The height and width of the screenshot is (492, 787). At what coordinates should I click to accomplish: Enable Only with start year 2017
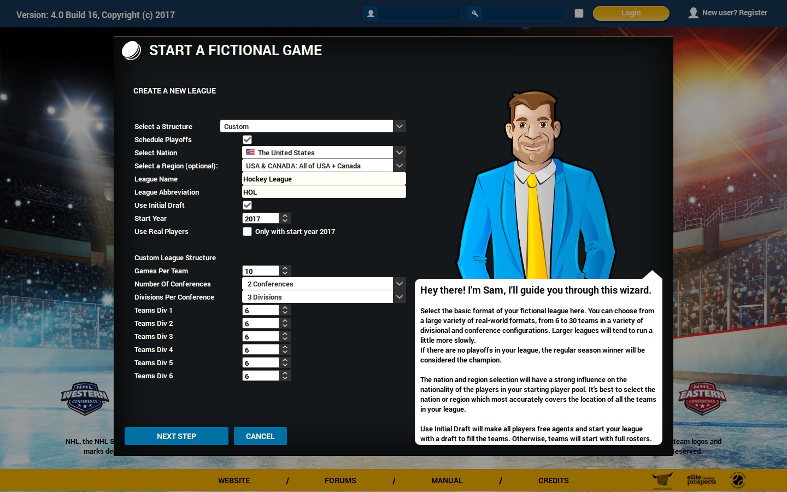click(x=247, y=231)
